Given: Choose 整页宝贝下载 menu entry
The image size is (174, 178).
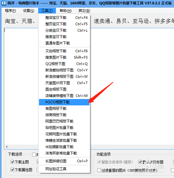Looking at the screenshot, I should (x=64, y=24).
